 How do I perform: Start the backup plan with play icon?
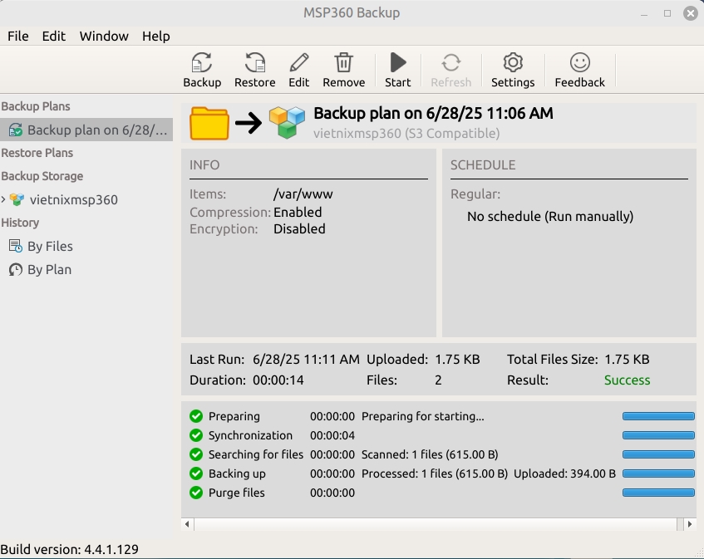click(x=398, y=62)
